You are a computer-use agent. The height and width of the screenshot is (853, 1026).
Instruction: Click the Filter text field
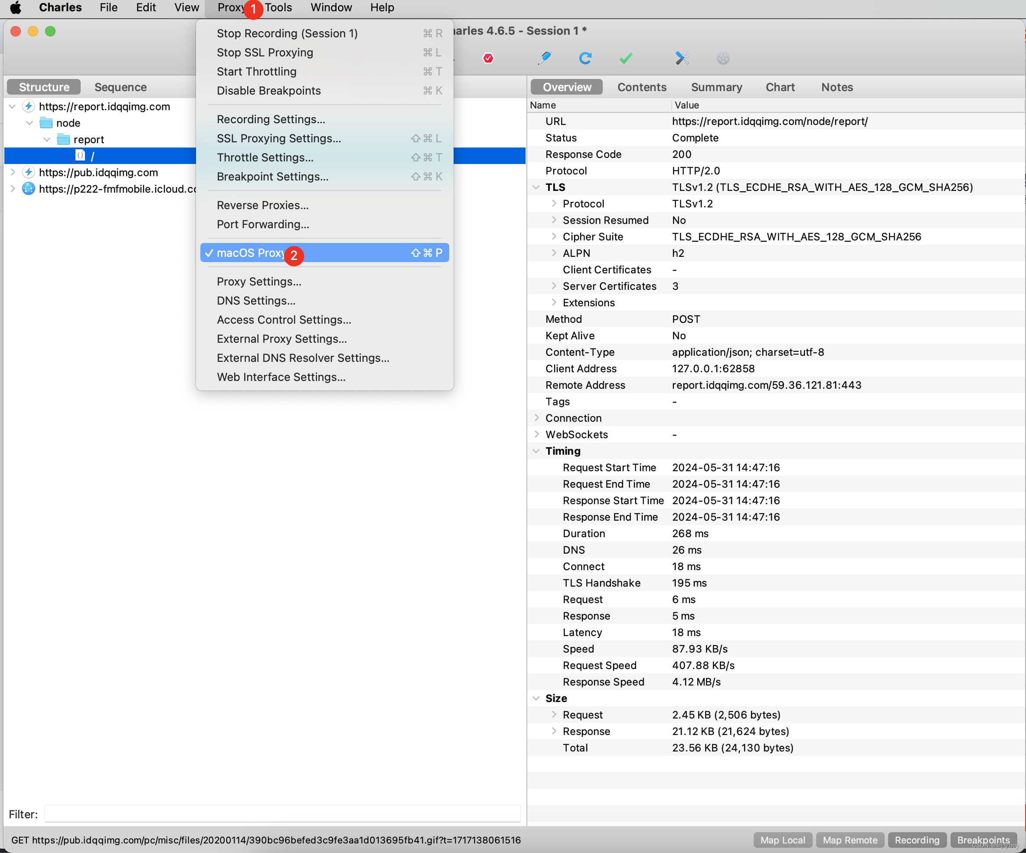(282, 814)
